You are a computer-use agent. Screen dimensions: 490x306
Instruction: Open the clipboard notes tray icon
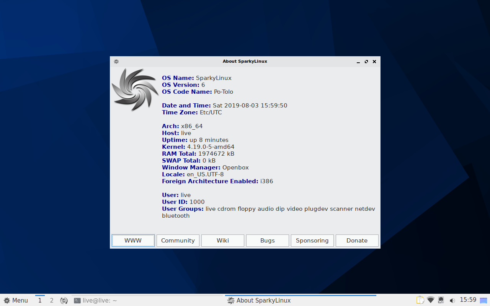(420, 300)
